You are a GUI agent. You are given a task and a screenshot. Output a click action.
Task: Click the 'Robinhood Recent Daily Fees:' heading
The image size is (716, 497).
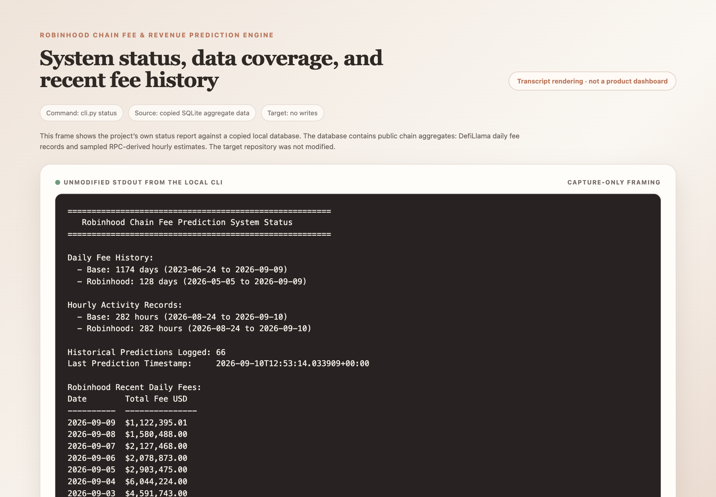coord(134,387)
